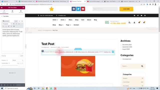
Task: Switch editor to Text mode
Action: [19, 21]
